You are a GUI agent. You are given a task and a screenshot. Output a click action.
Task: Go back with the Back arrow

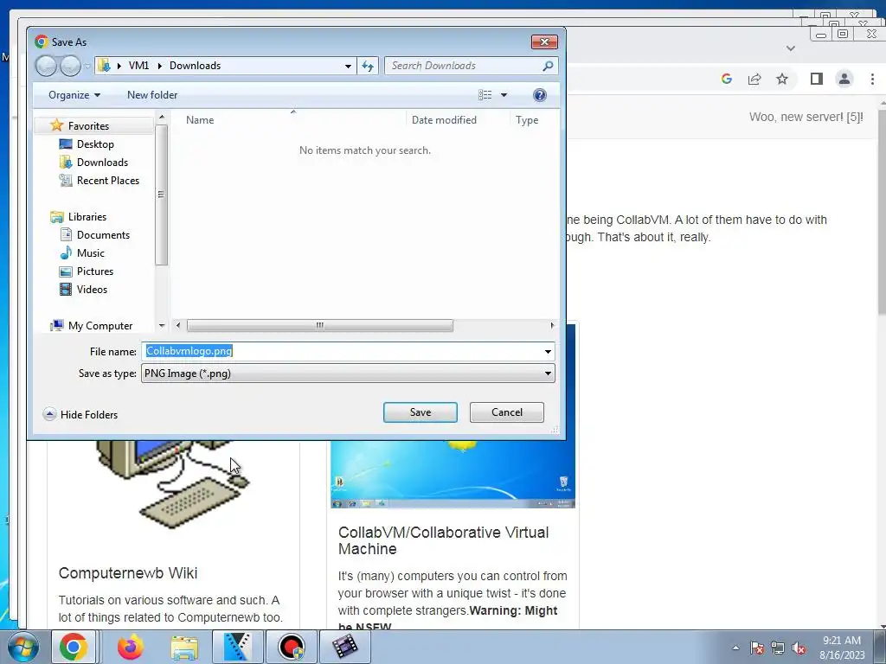[x=47, y=66]
